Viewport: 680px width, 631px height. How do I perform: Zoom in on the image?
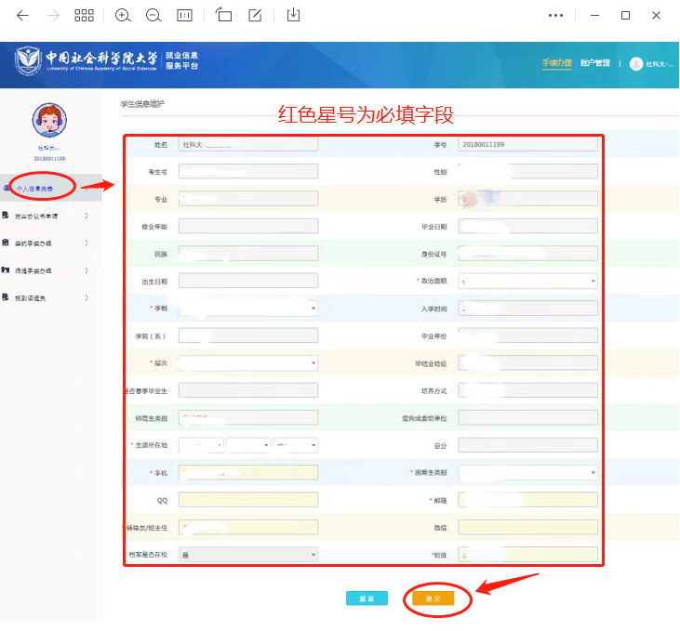(x=123, y=16)
